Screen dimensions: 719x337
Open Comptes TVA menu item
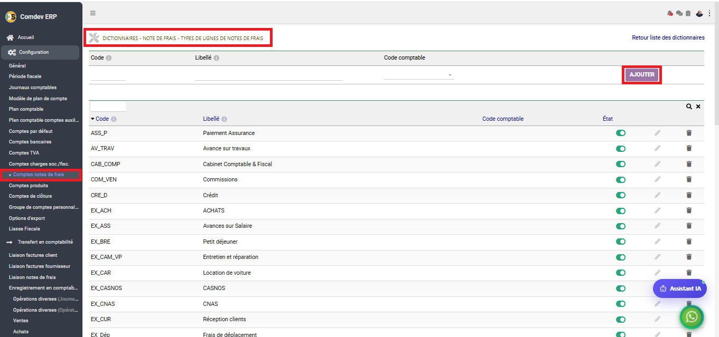24,153
